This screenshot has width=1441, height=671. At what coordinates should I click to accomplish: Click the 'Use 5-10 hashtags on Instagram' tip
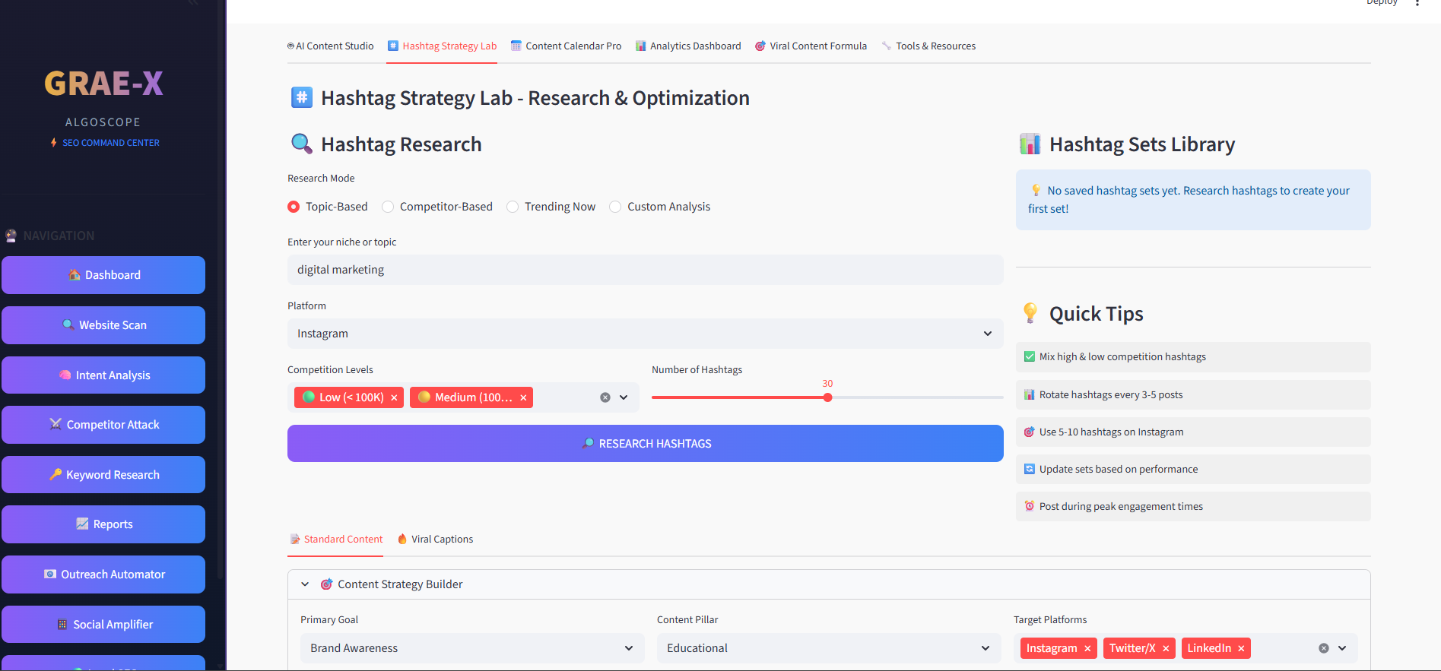click(x=1193, y=432)
